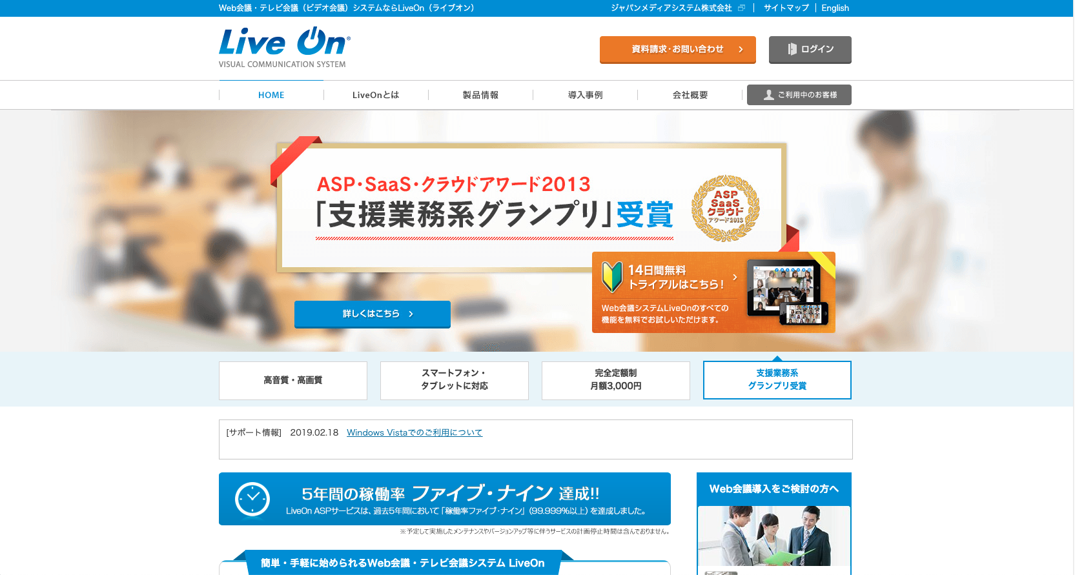
Task: Click 詳しくはこちら blue button
Action: coord(373,314)
